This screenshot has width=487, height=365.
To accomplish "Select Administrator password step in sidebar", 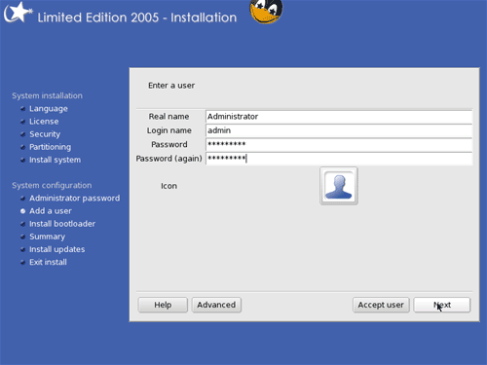I will tap(75, 199).
